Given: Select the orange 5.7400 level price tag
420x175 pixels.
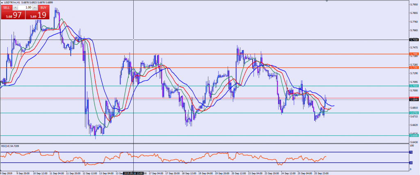Looking at the screenshot, I should coord(414,54).
